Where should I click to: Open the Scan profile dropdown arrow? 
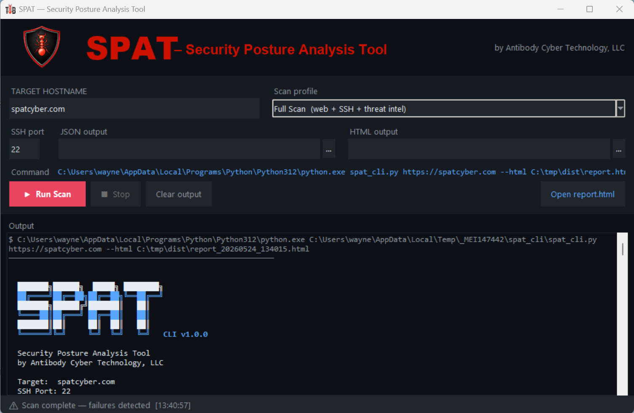click(x=620, y=109)
